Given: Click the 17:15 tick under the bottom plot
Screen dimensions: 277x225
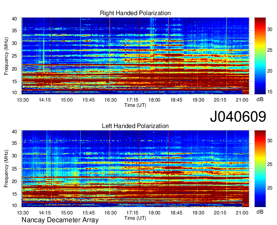Looking at the screenshot, I should 132,213.
